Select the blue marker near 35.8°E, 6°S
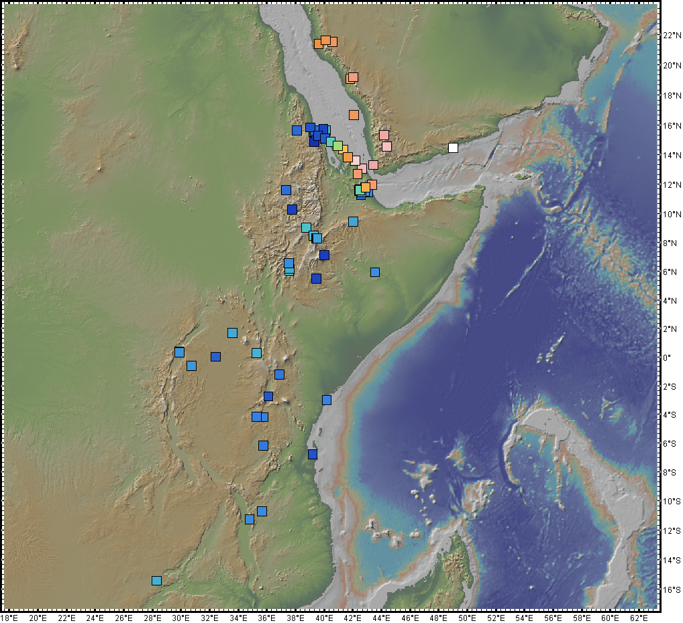 click(263, 445)
